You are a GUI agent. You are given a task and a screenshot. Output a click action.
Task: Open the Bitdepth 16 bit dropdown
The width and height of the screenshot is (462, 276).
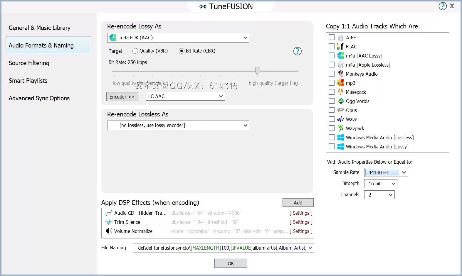[381, 184]
